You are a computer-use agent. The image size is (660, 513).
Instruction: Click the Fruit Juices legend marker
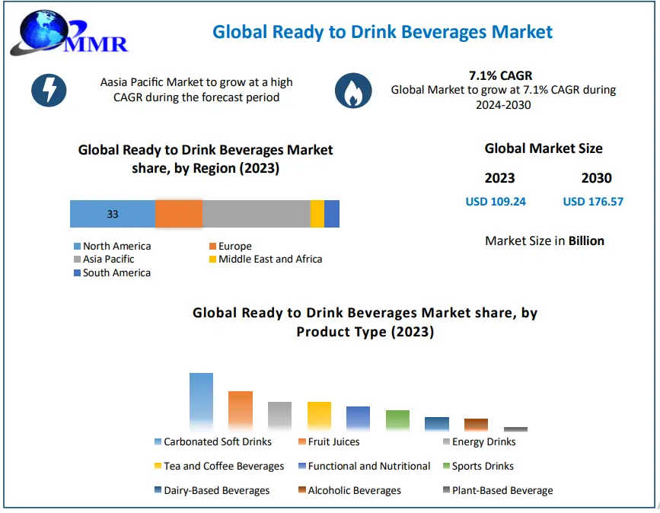pyautogui.click(x=301, y=442)
